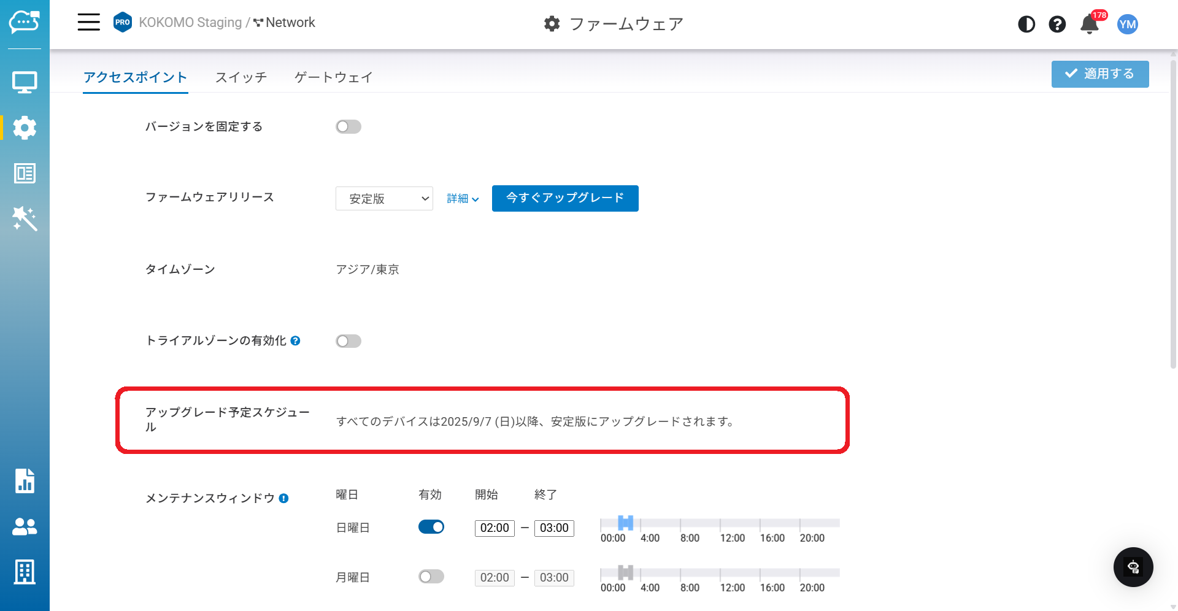Viewport: 1178px width, 611px height.
Task: Disable the 日曜日 maintenance window toggle
Action: 431,527
